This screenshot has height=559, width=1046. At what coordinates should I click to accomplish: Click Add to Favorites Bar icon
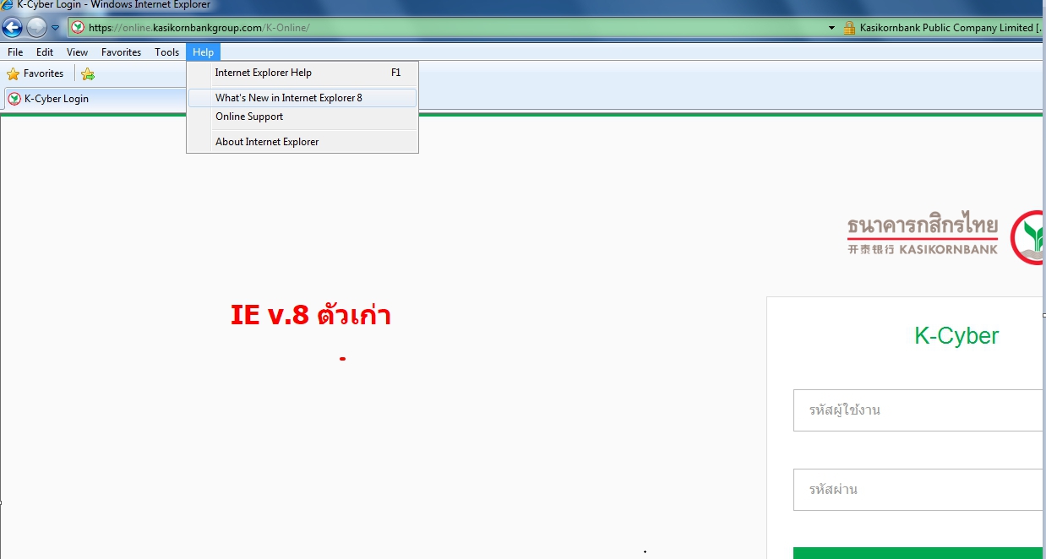click(88, 74)
